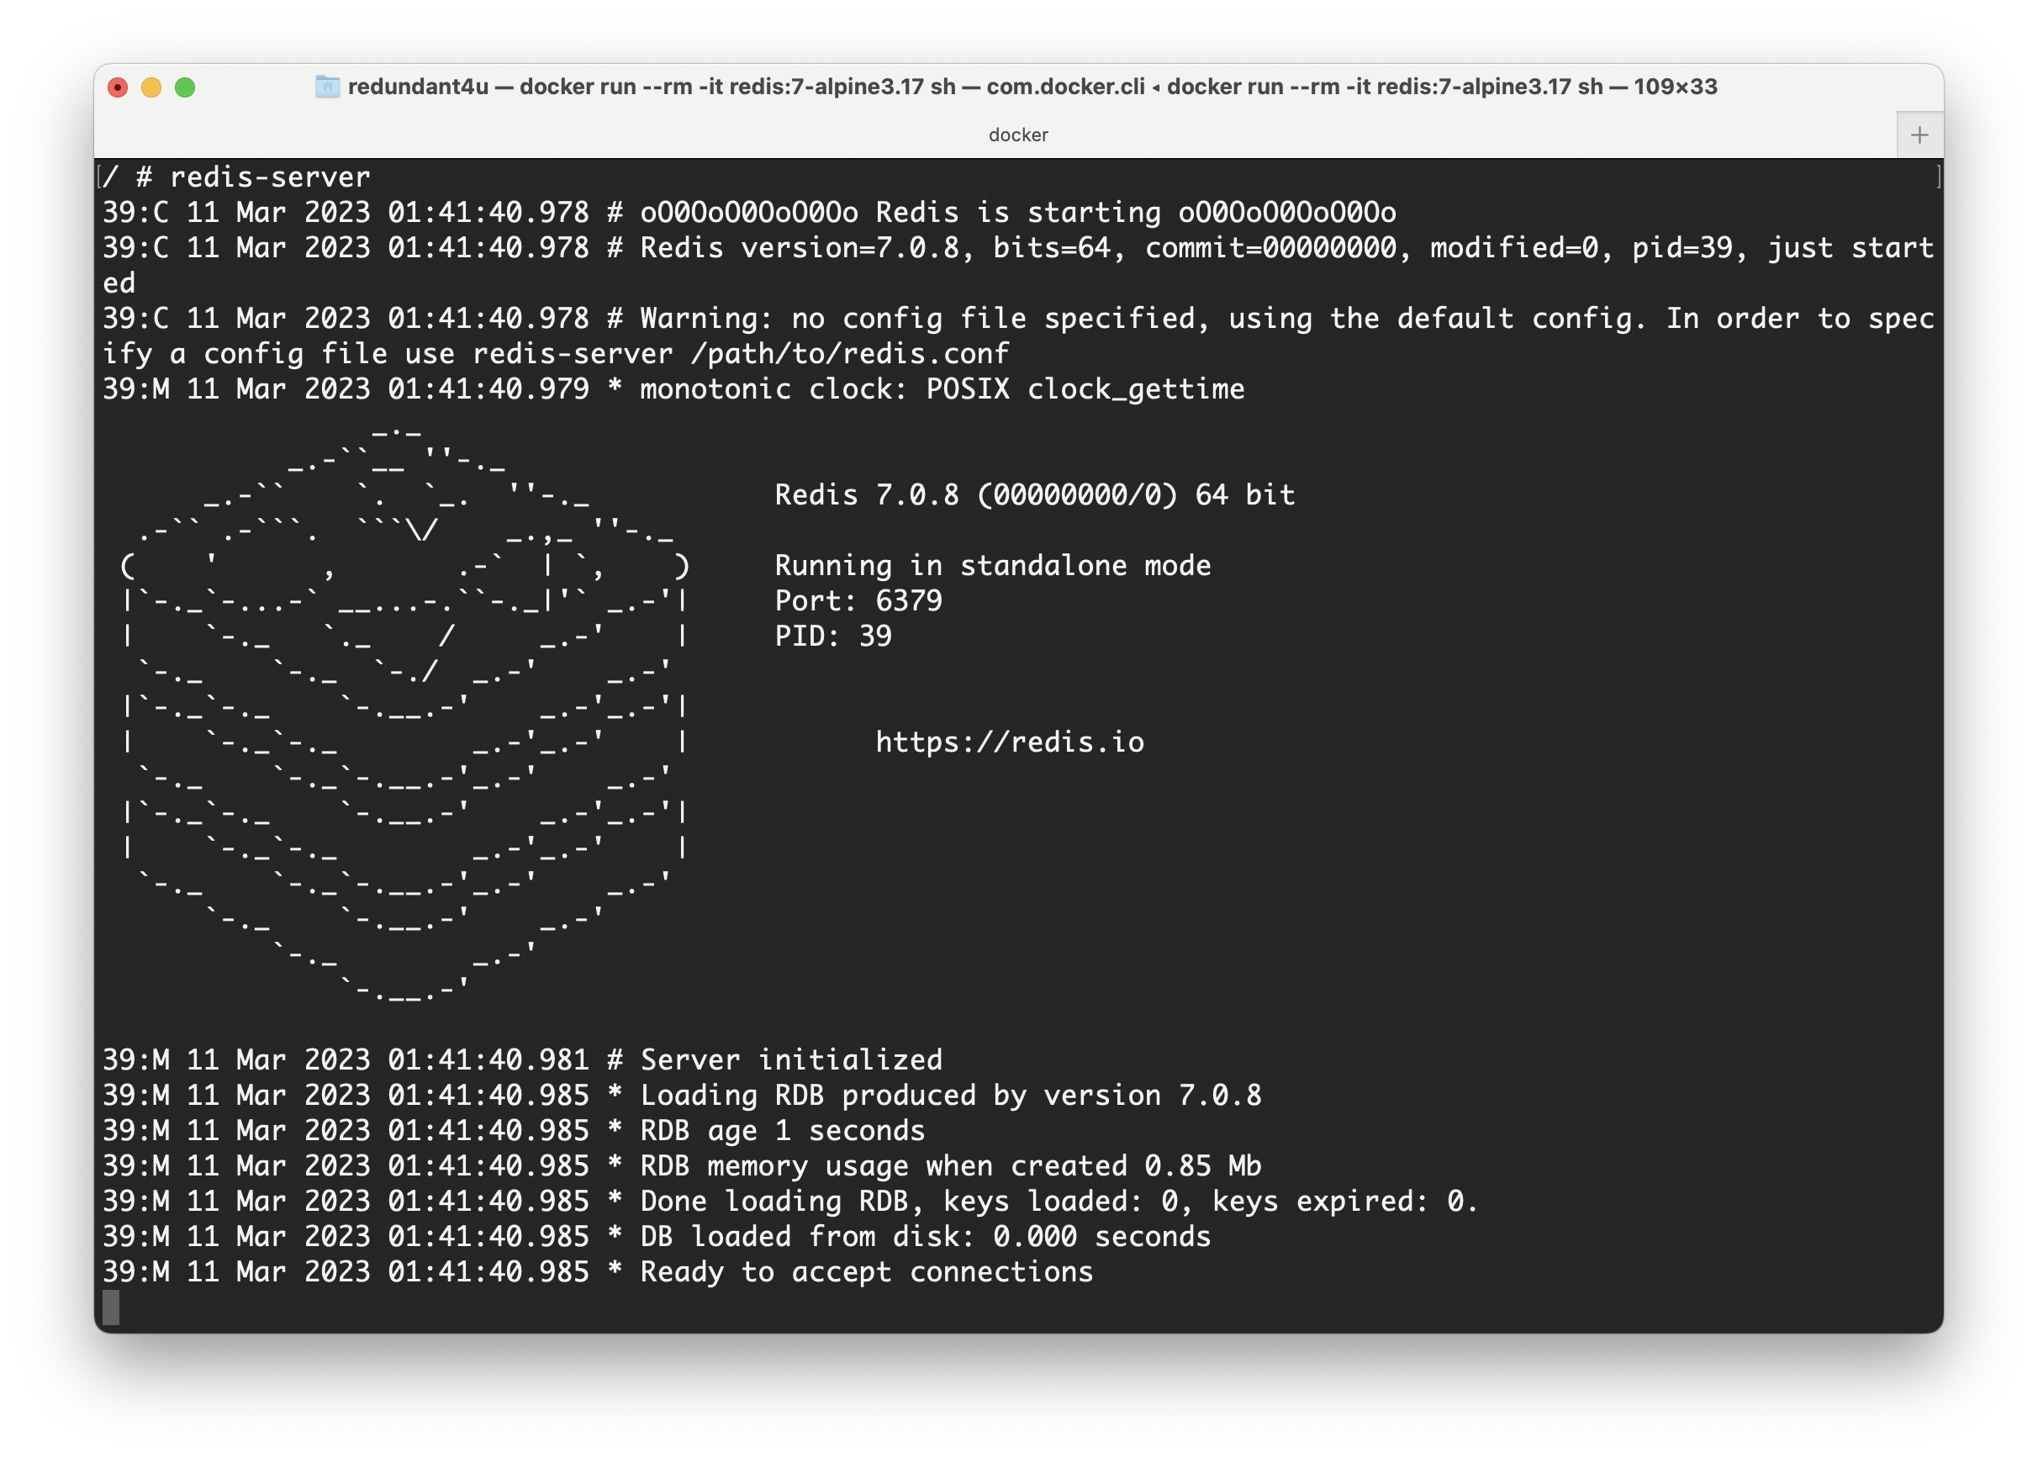This screenshot has width=2038, height=1458.
Task: Click the new tab plus button
Action: [1919, 135]
